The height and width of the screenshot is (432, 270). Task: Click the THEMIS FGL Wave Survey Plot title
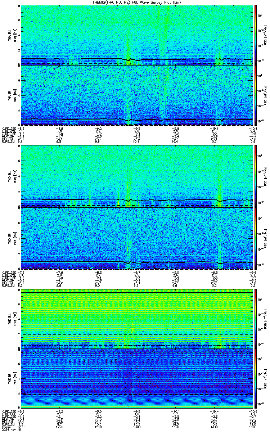pyautogui.click(x=136, y=2)
